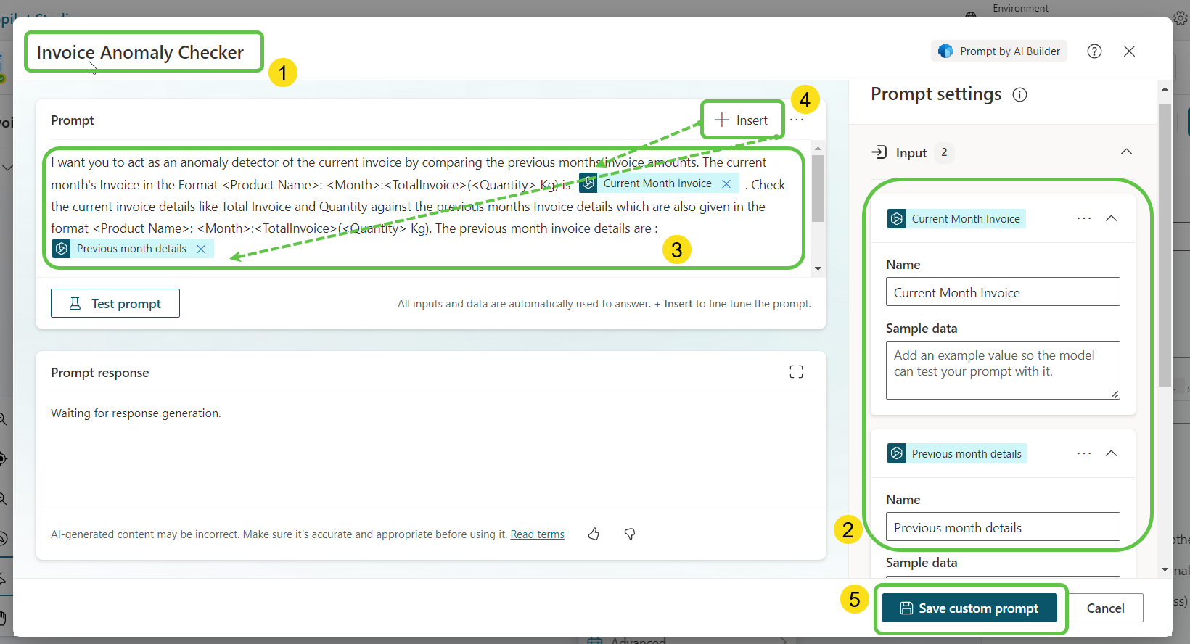
Task: Save the custom prompt
Action: pos(969,608)
